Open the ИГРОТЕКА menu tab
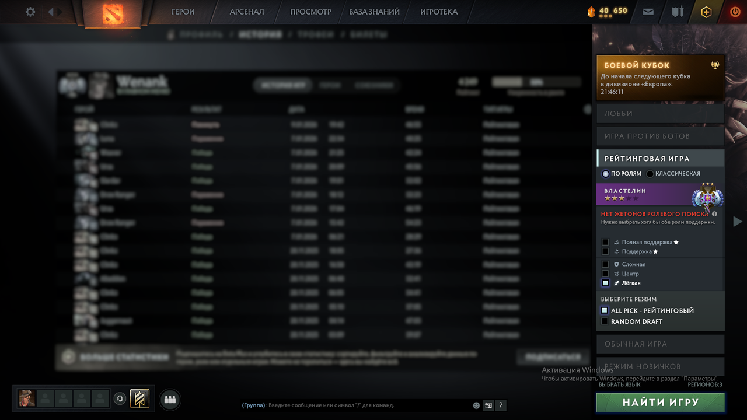The image size is (747, 420). pos(438,12)
